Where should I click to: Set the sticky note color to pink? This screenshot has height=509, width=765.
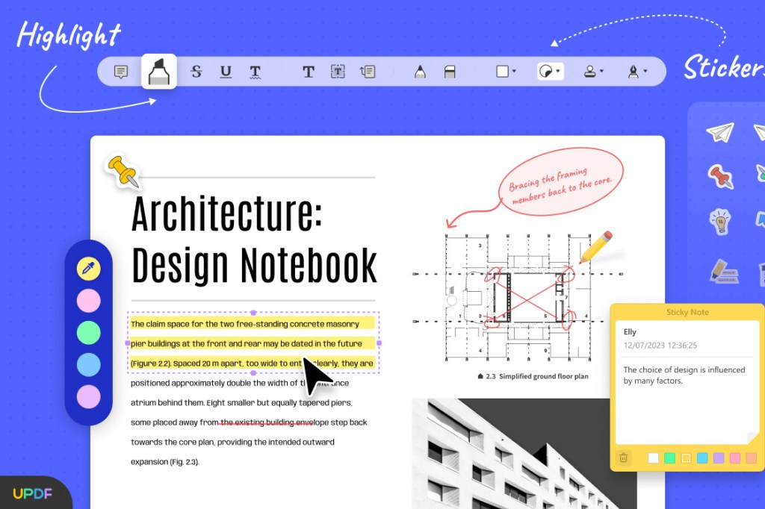point(735,458)
